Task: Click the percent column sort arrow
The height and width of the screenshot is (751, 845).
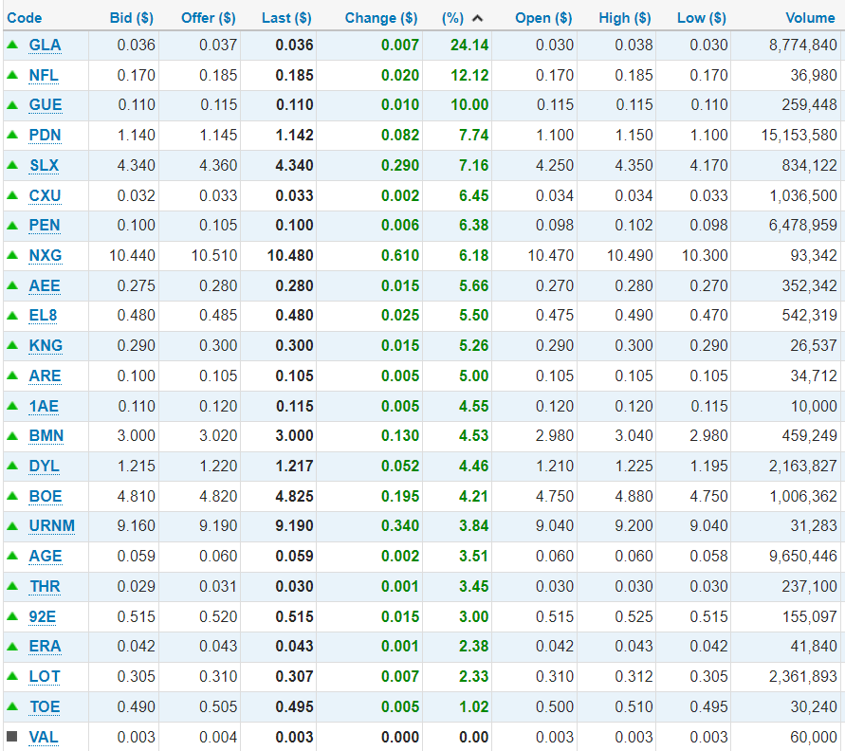Action: [x=477, y=18]
